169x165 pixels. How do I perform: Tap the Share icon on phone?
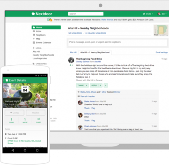click(x=38, y=119)
